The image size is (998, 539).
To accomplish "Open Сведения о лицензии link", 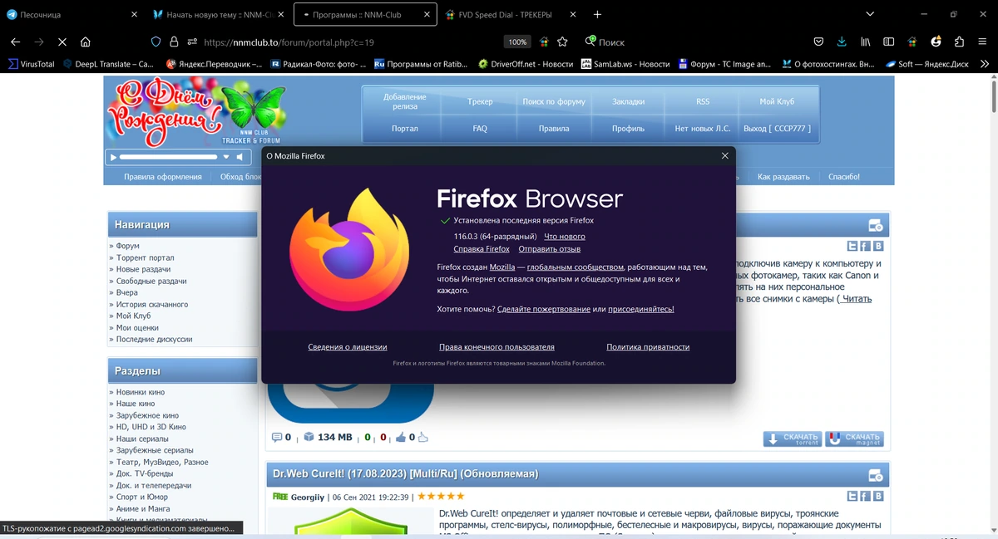I will pyautogui.click(x=348, y=347).
